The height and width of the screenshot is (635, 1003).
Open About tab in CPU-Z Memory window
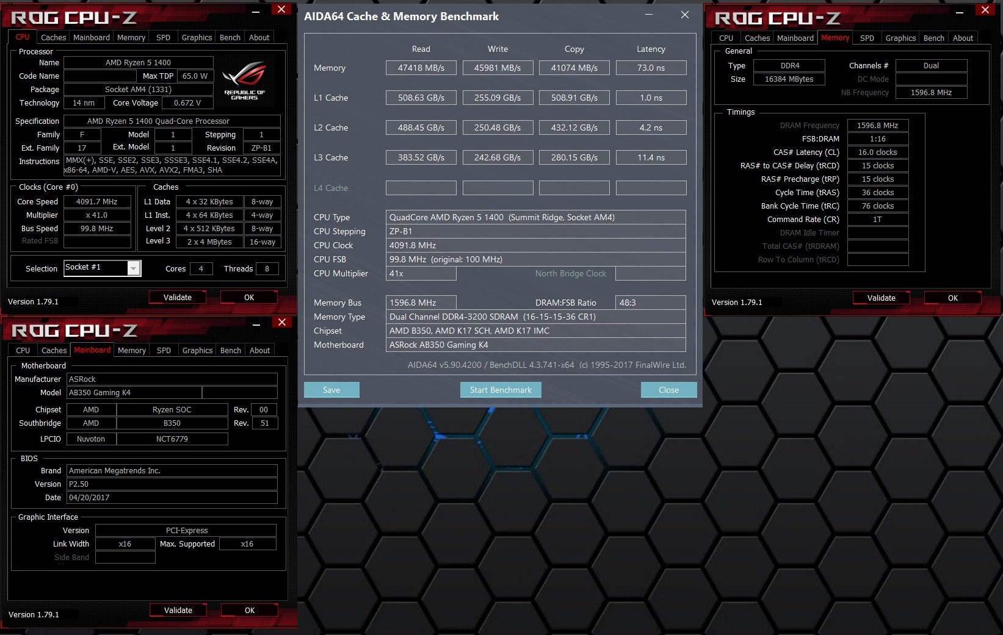tap(963, 38)
